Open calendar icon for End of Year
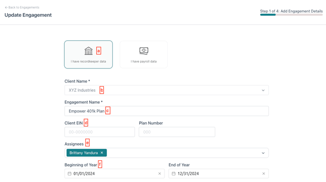 [174, 173]
